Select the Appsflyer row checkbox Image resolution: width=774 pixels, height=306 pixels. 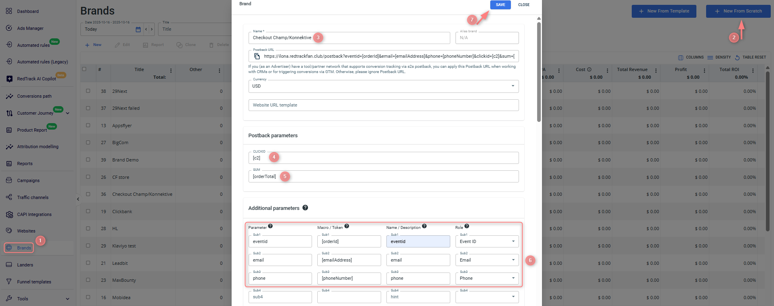pos(88,126)
